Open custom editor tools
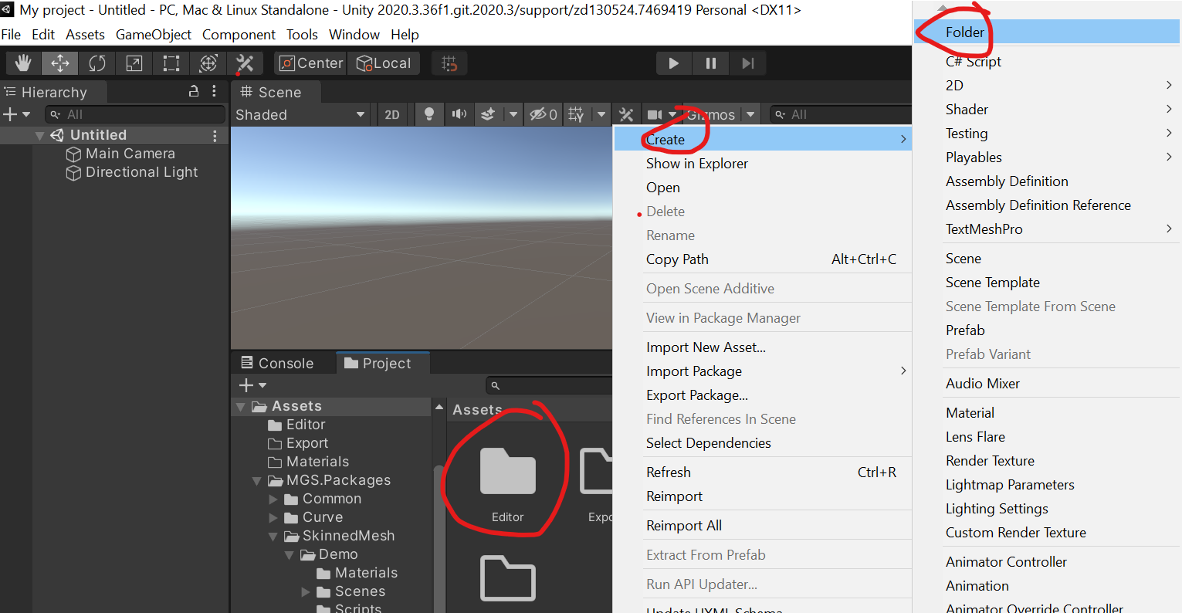 coord(245,63)
